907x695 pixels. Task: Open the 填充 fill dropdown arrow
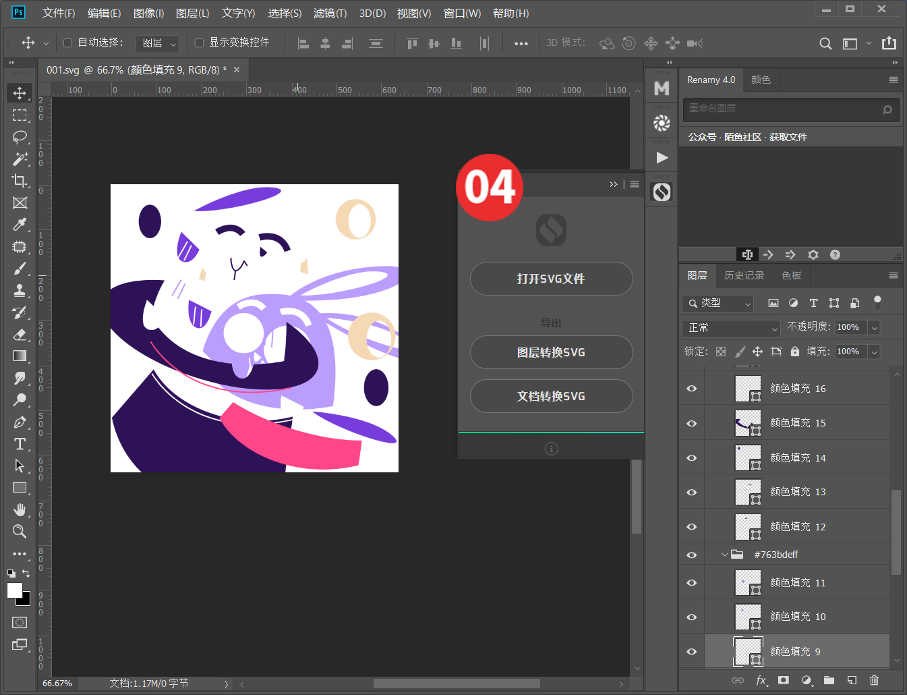pos(875,352)
